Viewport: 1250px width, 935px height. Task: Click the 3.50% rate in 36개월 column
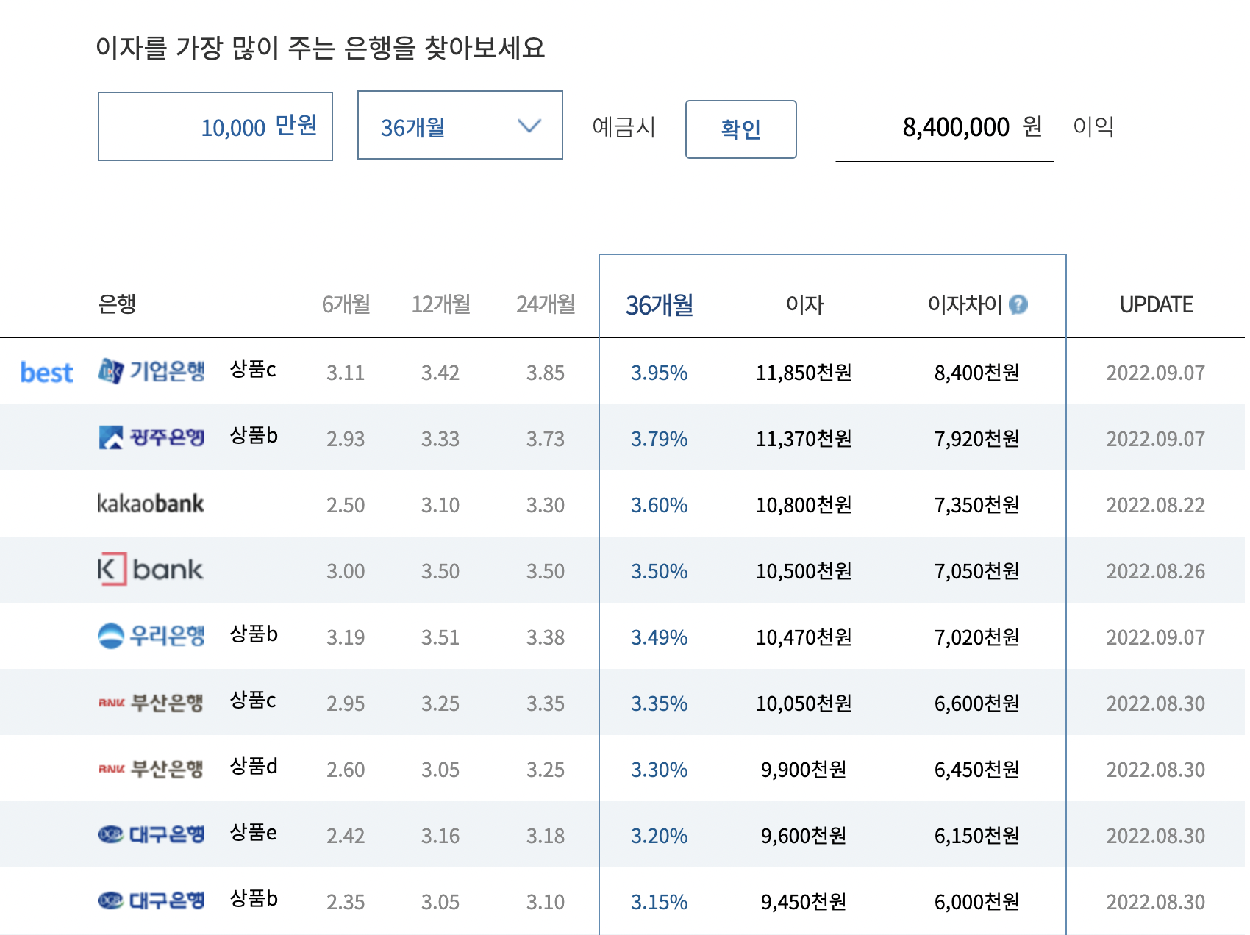coord(659,571)
